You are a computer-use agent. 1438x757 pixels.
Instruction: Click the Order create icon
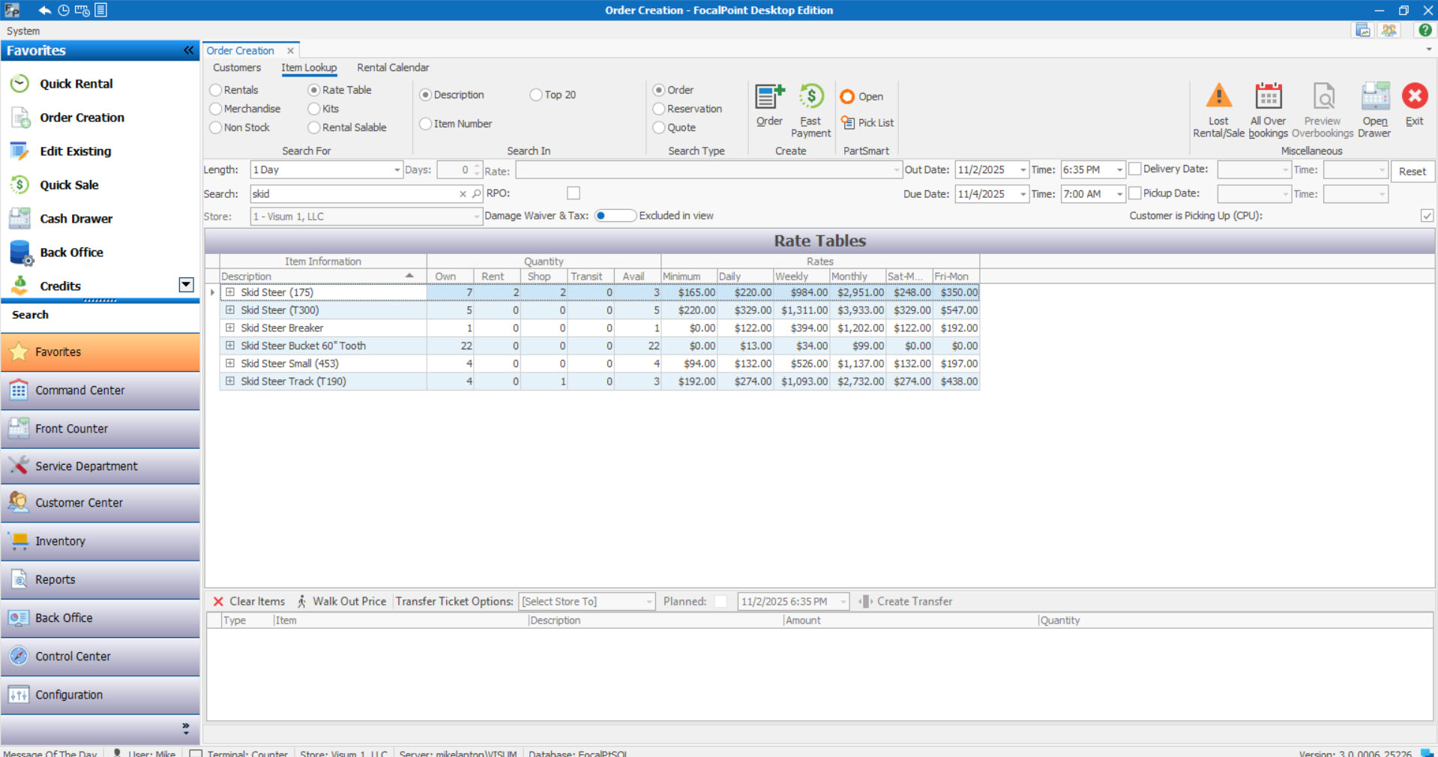769,97
